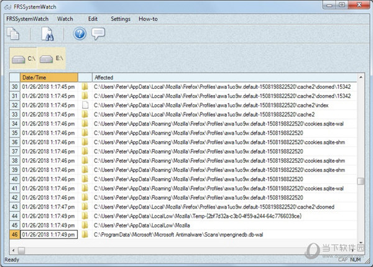
Task: Select the LocalLow\Mozilla\Temp path in row 44
Action: [198, 216]
